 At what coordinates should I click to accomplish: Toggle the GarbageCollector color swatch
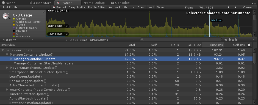(14, 22)
